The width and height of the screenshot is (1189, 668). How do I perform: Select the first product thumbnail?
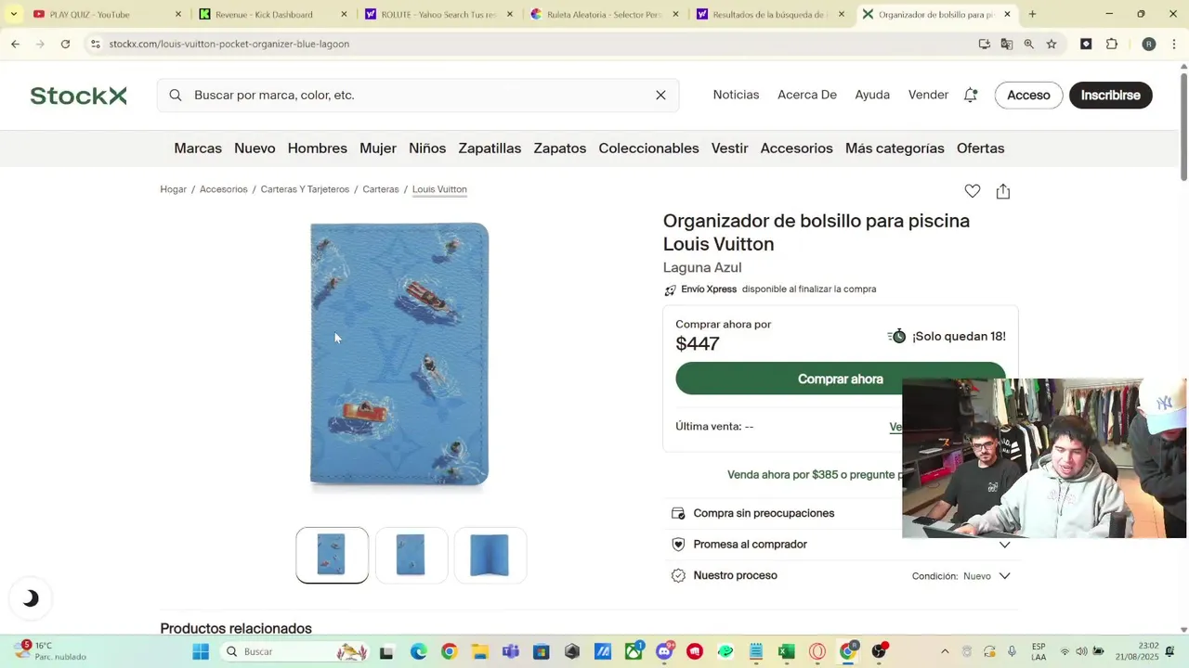(x=332, y=555)
